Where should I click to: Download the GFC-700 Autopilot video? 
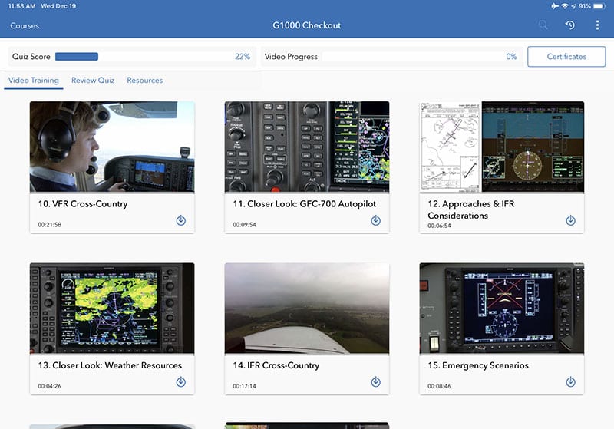(x=375, y=220)
